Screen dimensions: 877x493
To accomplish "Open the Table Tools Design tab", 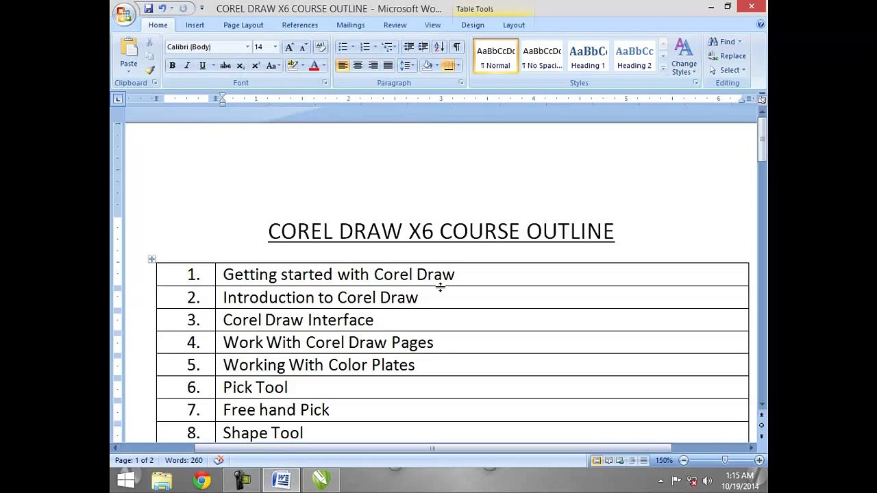I will [473, 25].
